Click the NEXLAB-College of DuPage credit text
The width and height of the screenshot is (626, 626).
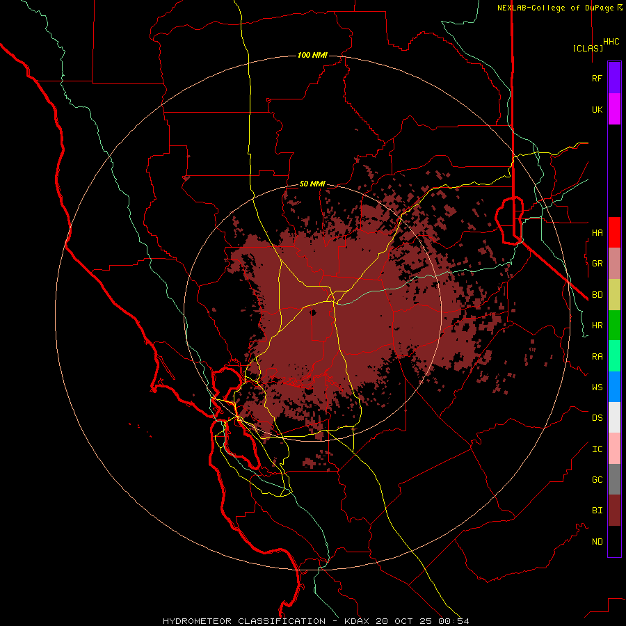(556, 8)
